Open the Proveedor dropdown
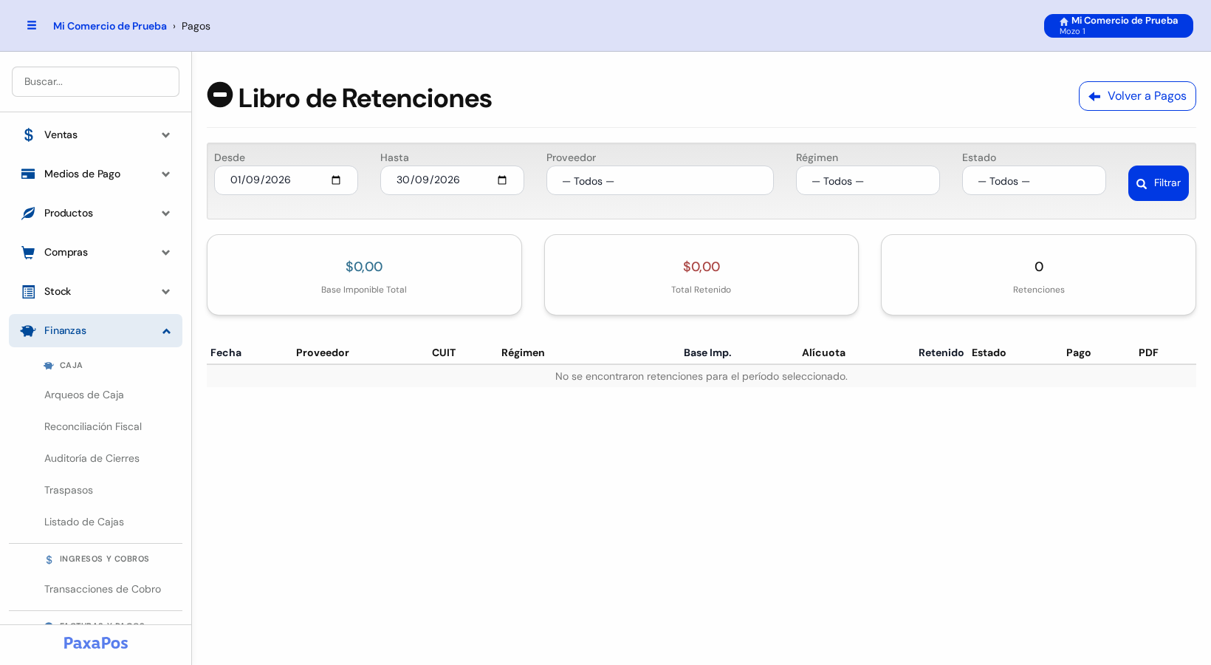Image resolution: width=1211 pixels, height=665 pixels. 660,180
